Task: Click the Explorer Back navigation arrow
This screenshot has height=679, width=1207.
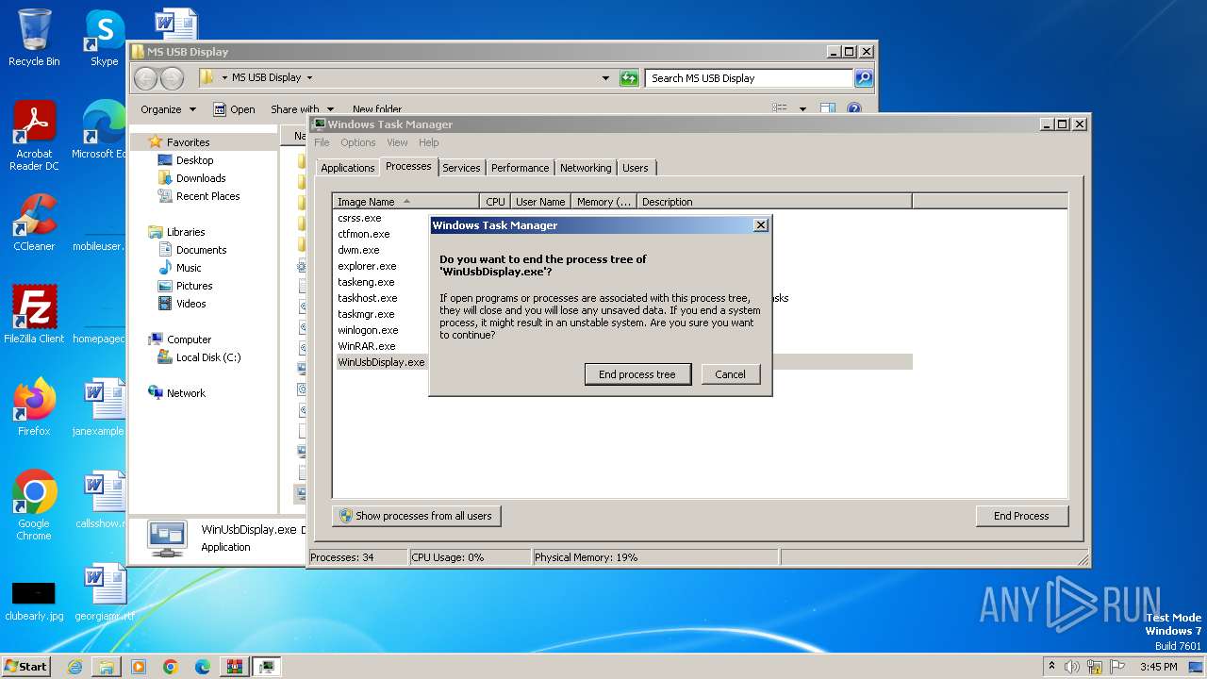Action: [x=146, y=78]
